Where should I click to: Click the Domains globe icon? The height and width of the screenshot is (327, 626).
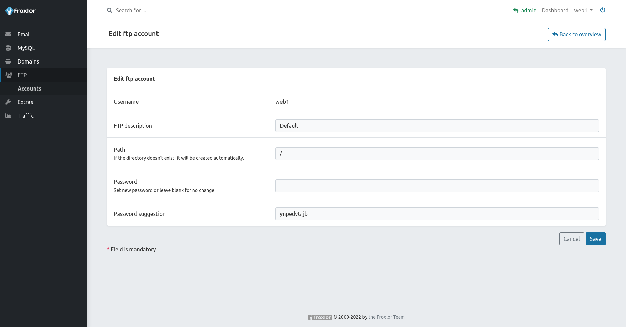coord(8,61)
